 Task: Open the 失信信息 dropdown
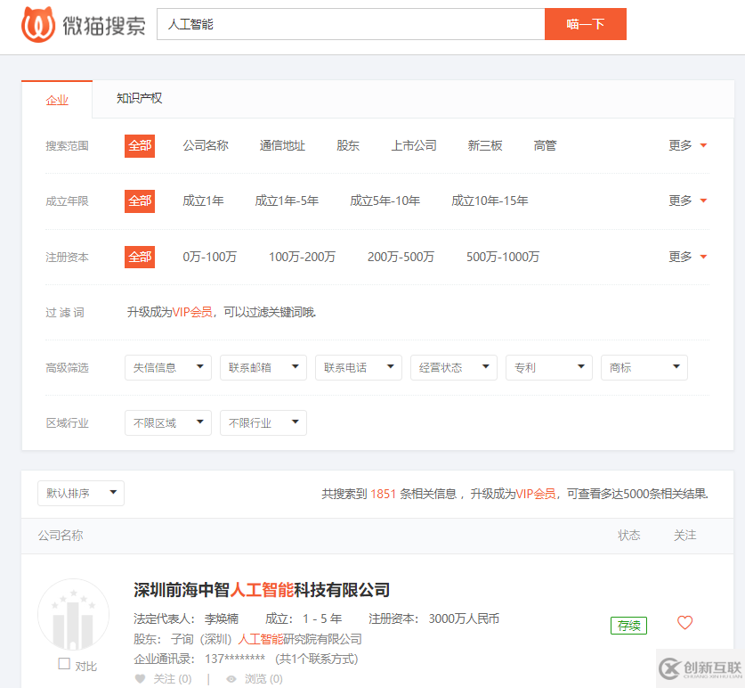(168, 367)
